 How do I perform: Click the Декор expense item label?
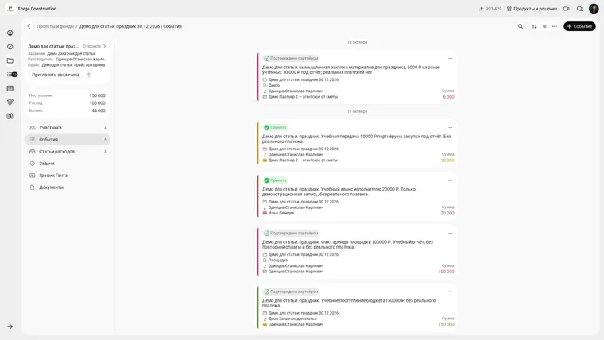pos(274,86)
